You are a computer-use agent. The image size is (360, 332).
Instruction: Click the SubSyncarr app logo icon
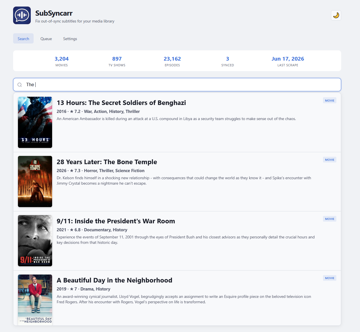pos(22,15)
